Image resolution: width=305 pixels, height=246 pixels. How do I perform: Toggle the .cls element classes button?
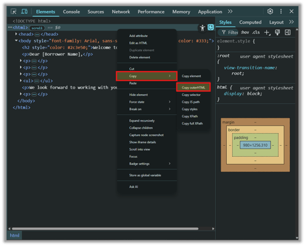[256, 32]
